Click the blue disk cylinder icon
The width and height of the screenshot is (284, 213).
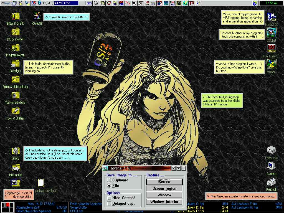(x=39, y=3)
